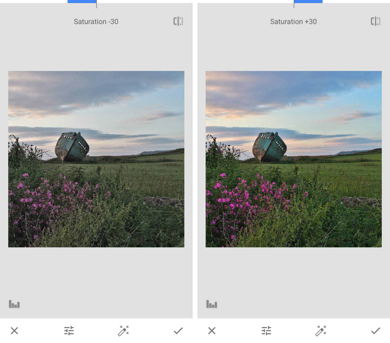
Task: Tap the Saturation -30 label to change adjustment
Action: [x=96, y=22]
